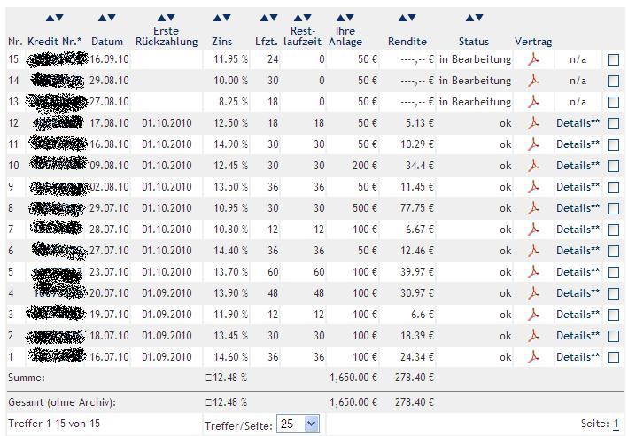This screenshot has width=628, height=436.
Task: Sort descending by Status down arrow
Action: pyautogui.click(x=480, y=18)
